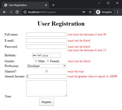The height and width of the screenshot is (110, 122).
Task: Bookmark this page with the star icon
Action: (90, 12)
